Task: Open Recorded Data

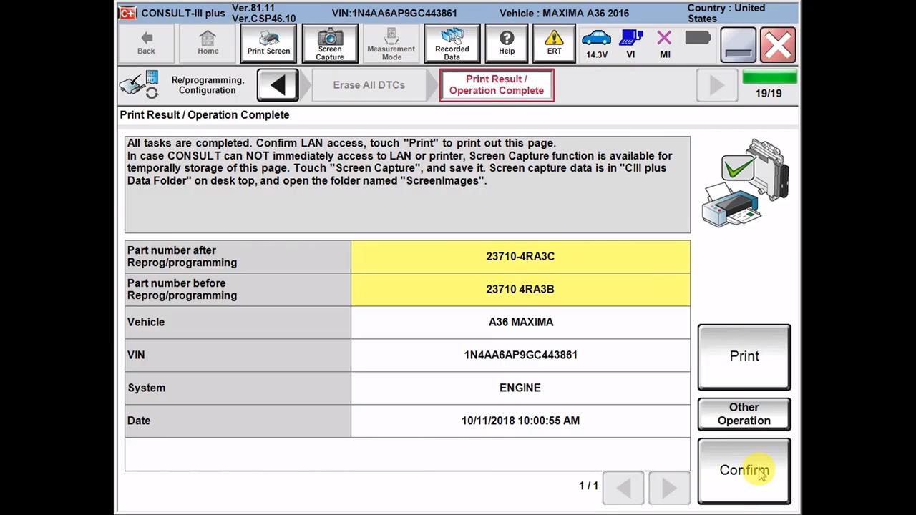Action: click(x=452, y=44)
